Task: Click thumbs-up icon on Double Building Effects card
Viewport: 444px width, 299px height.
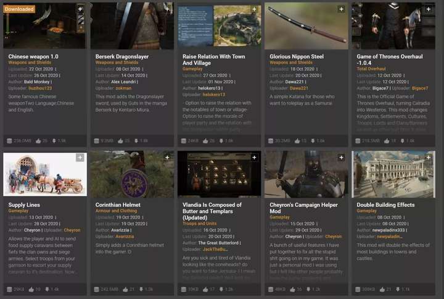Action: pyautogui.click(x=382, y=289)
